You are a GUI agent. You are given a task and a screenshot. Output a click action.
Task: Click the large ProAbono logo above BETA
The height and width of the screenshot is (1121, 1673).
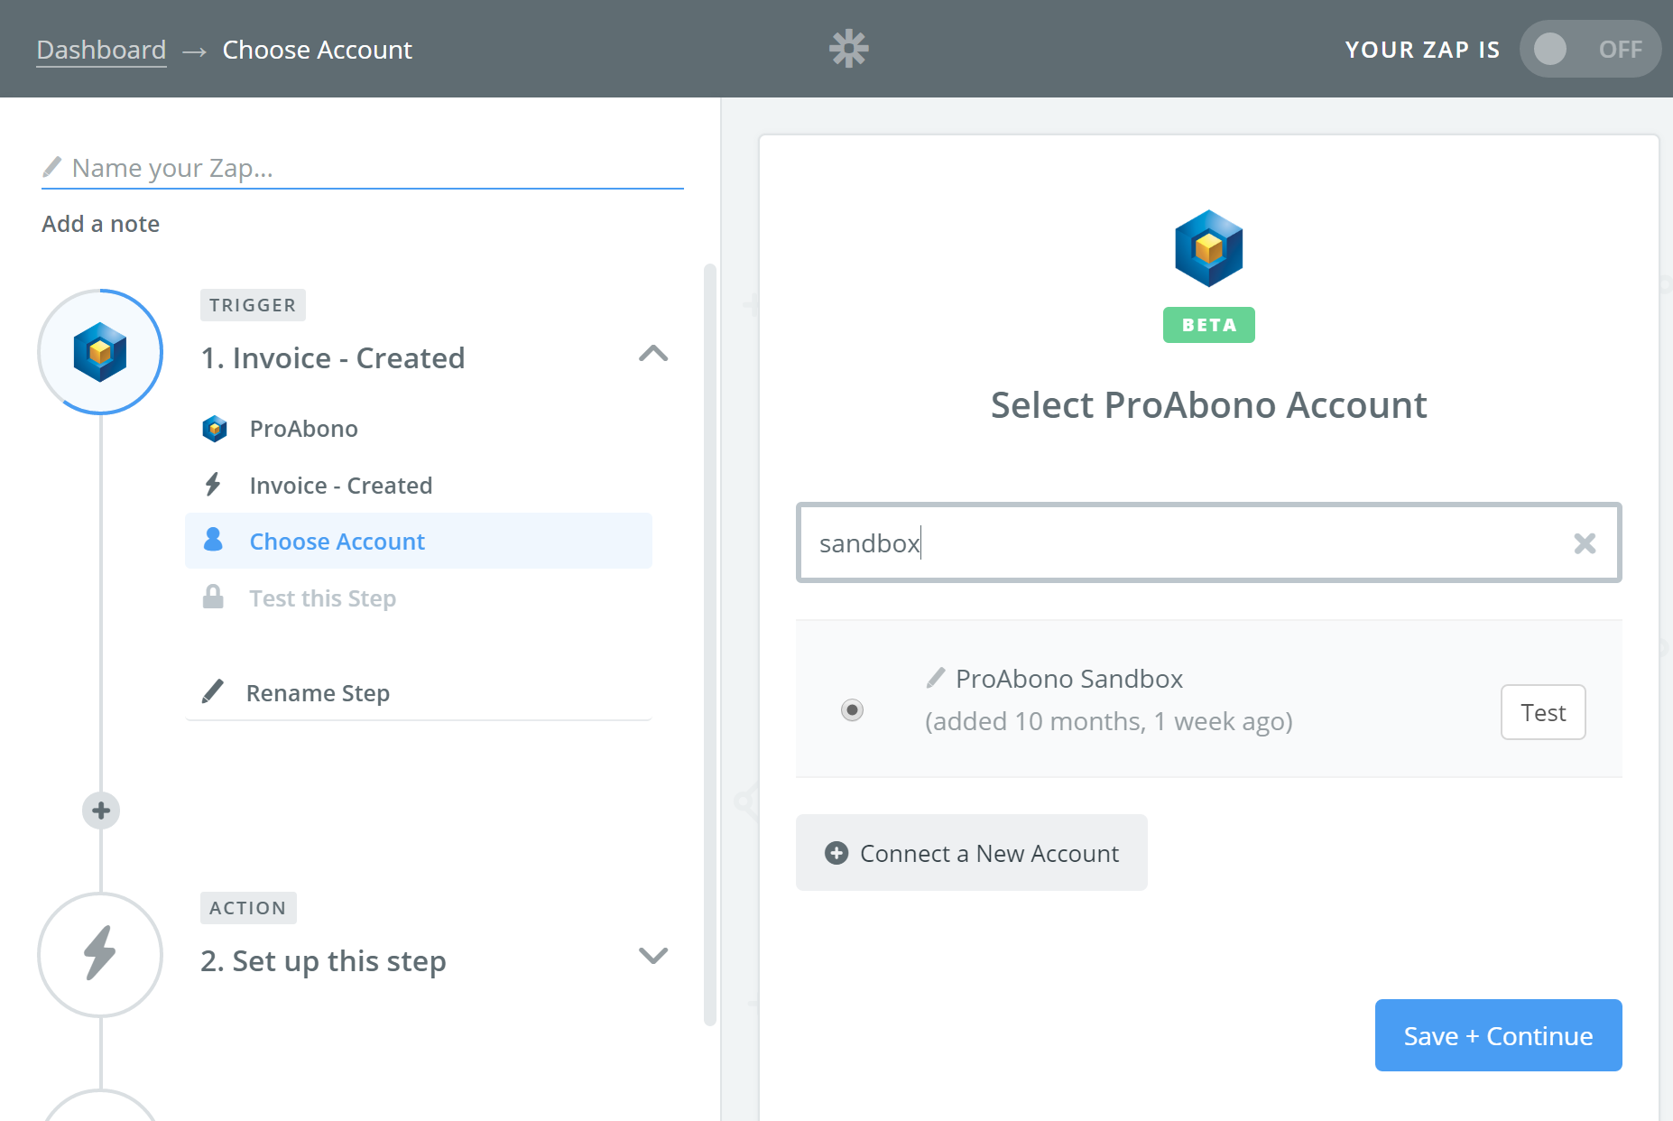point(1209,248)
